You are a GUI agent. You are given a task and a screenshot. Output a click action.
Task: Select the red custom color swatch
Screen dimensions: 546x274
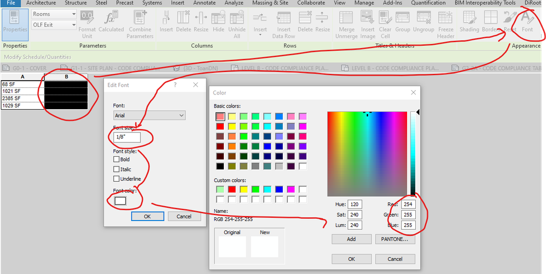tap(232, 189)
